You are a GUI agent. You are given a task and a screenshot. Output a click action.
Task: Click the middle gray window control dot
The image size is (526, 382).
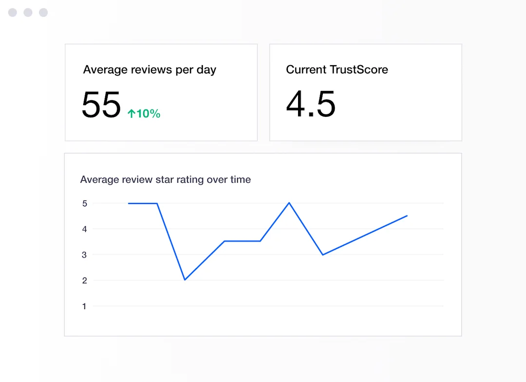pos(28,13)
